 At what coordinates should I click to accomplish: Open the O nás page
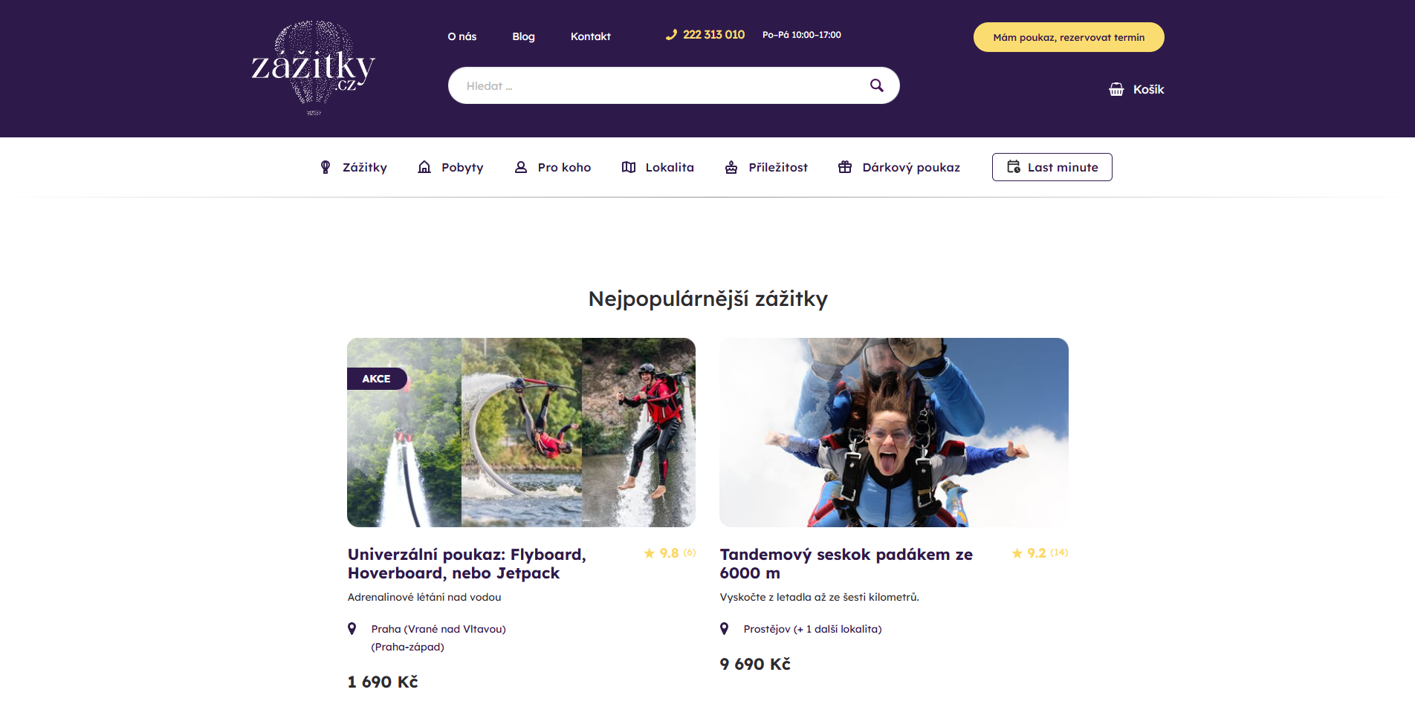coord(462,36)
